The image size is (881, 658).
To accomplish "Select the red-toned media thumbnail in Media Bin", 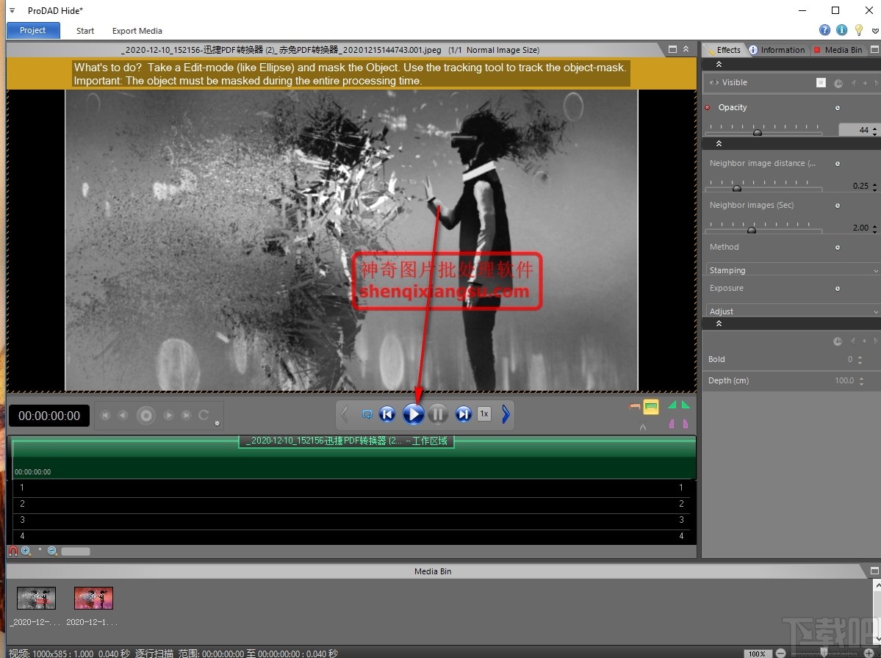I will pos(93,599).
